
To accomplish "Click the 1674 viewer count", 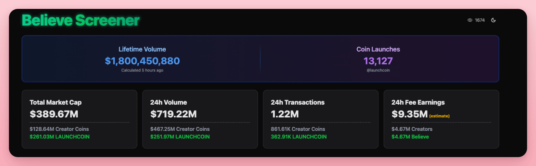I will click(x=480, y=20).
